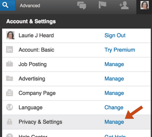The image size is (152, 137).
Task: Click the Advertising folder icon
Action: 9,78
